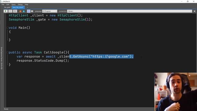Run the query with the green play button

click(6, 11)
